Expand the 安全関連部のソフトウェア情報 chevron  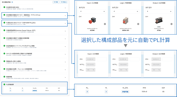coord(65,47)
